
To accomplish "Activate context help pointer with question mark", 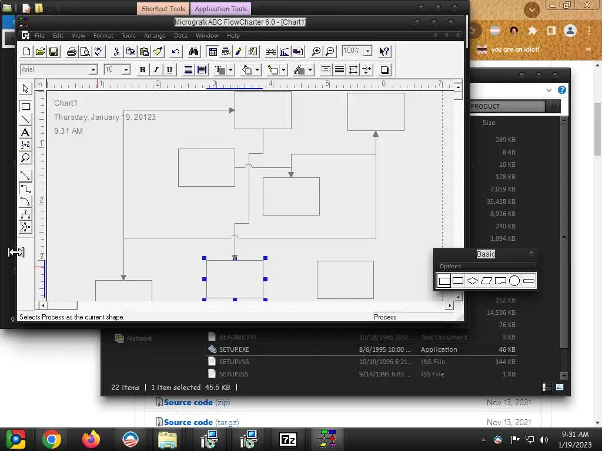I will [384, 52].
